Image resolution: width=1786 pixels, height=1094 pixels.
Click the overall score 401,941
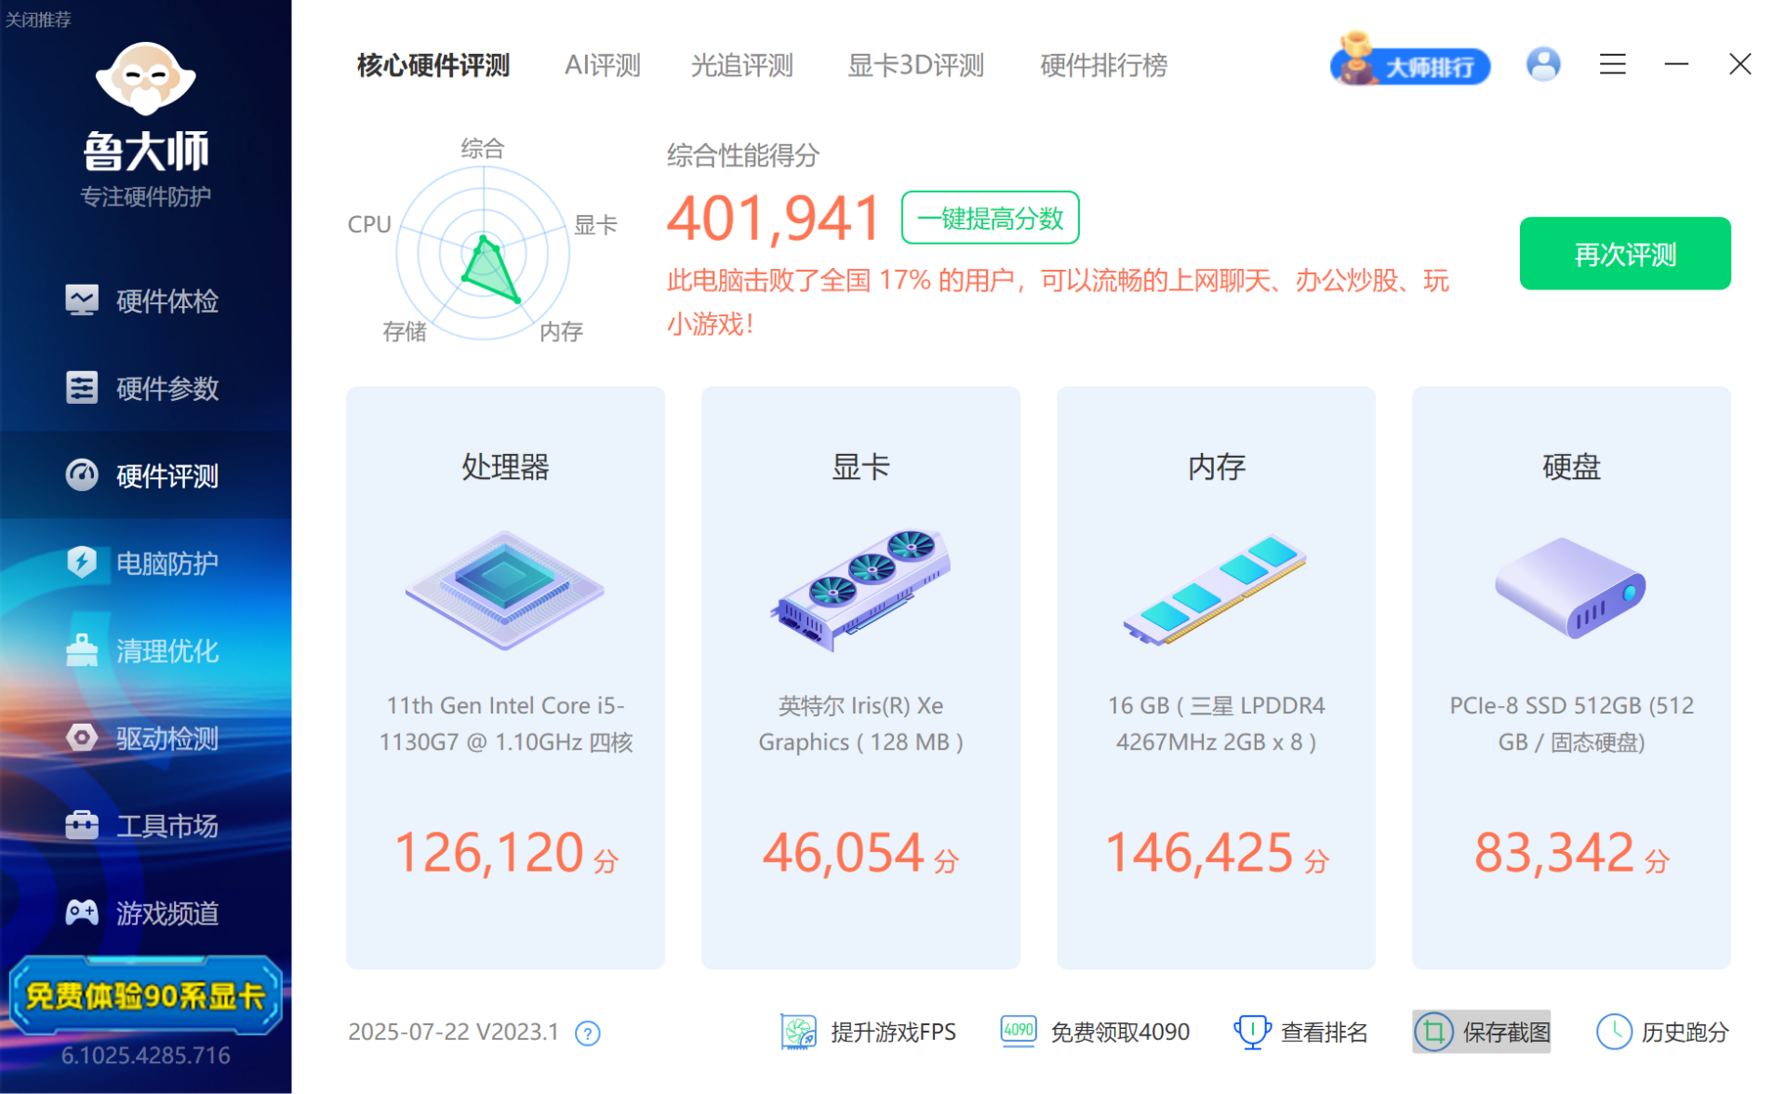click(774, 219)
